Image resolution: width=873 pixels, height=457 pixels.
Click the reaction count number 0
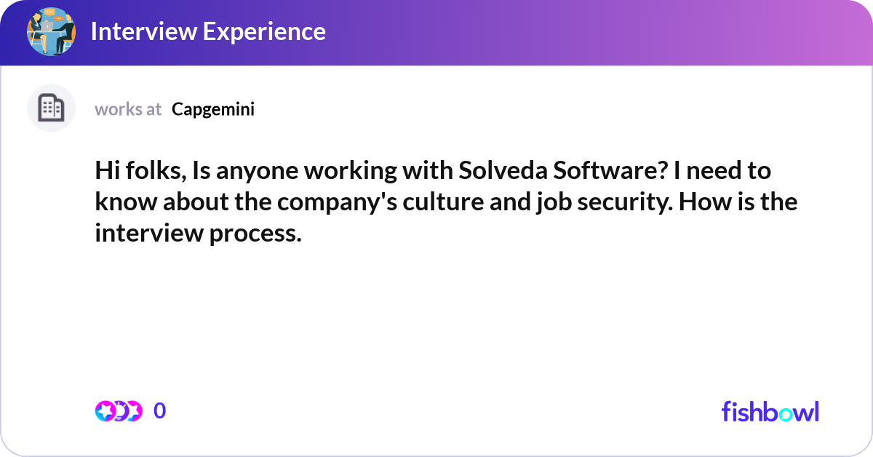(160, 411)
